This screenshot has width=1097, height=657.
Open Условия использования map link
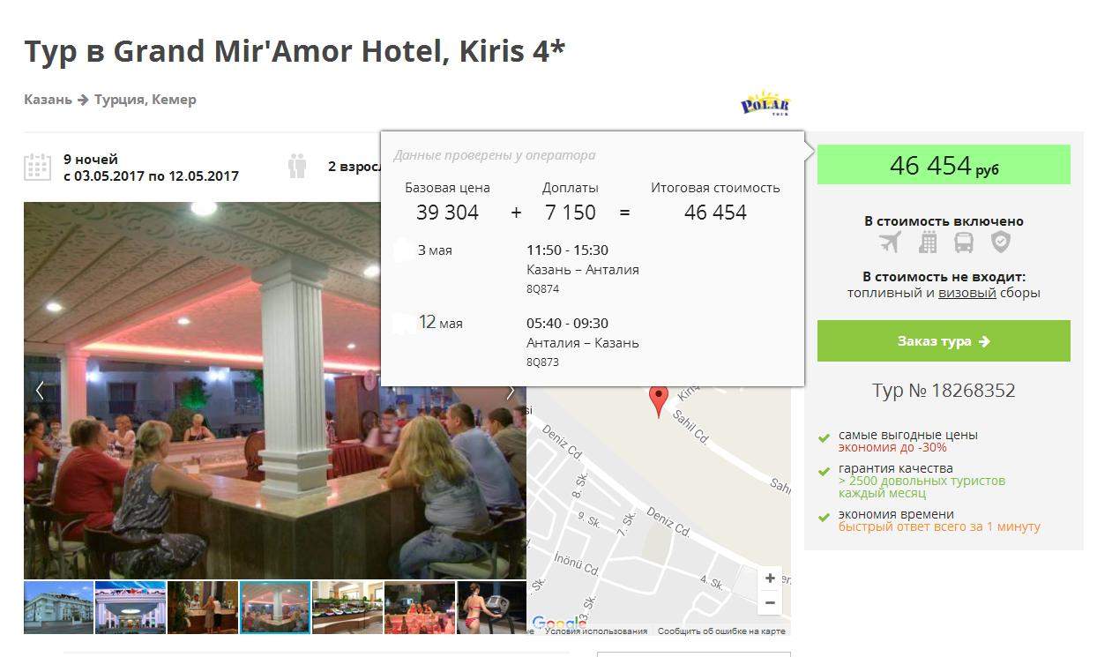596,631
